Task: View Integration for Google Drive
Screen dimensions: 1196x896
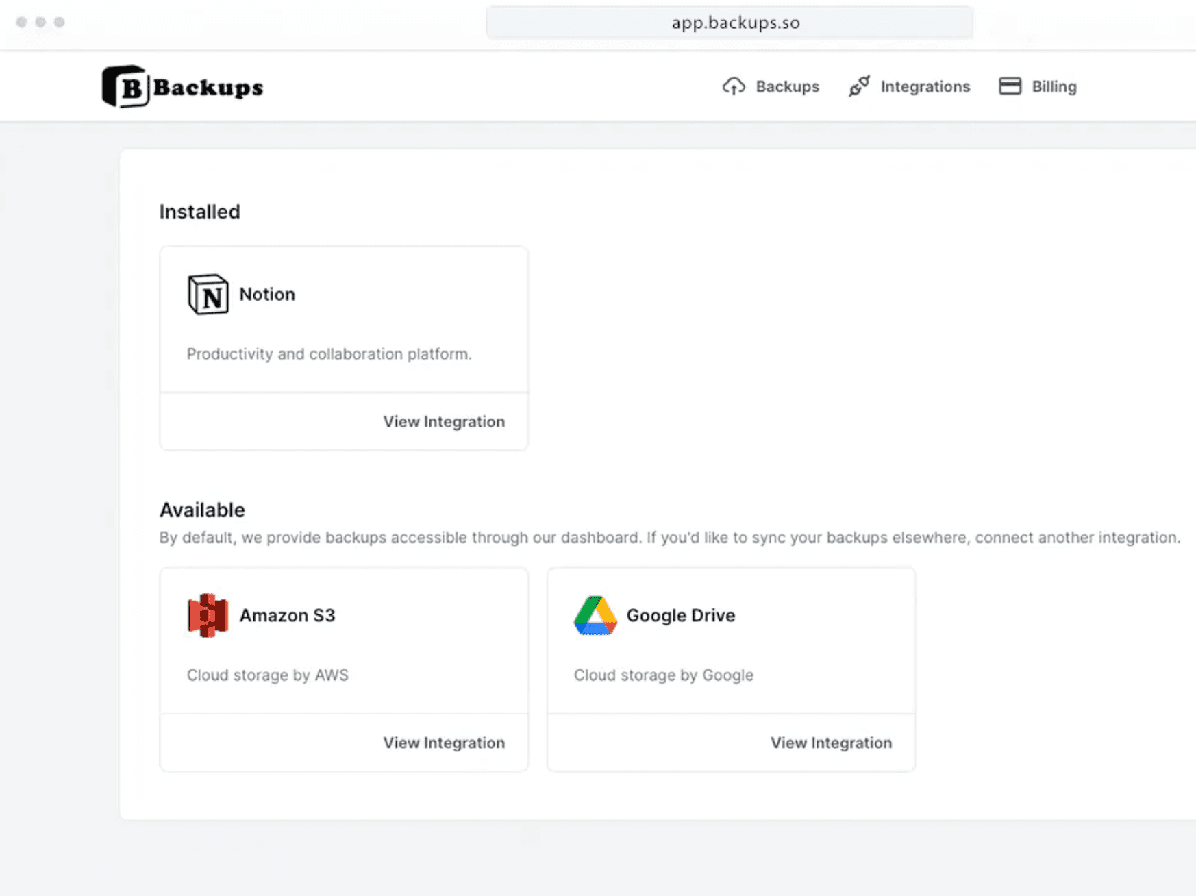Action: pyautogui.click(x=831, y=743)
